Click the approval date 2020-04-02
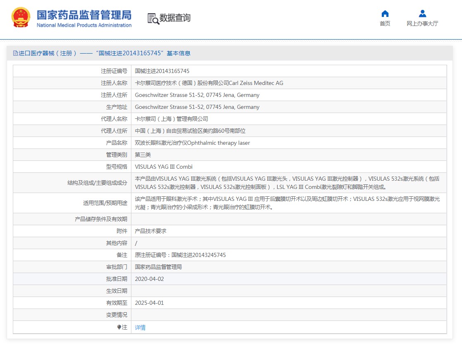Image resolution: width=462 pixels, height=344 pixels. point(149,279)
